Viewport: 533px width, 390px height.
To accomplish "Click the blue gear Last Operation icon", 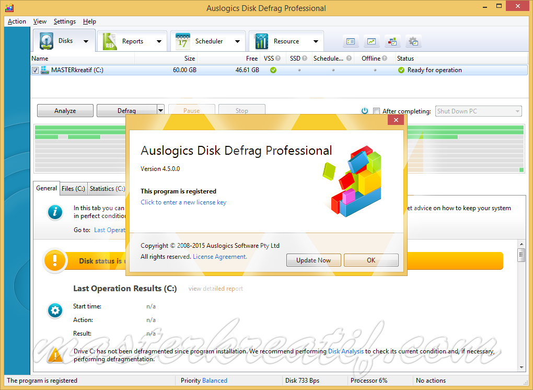I will tap(55, 310).
